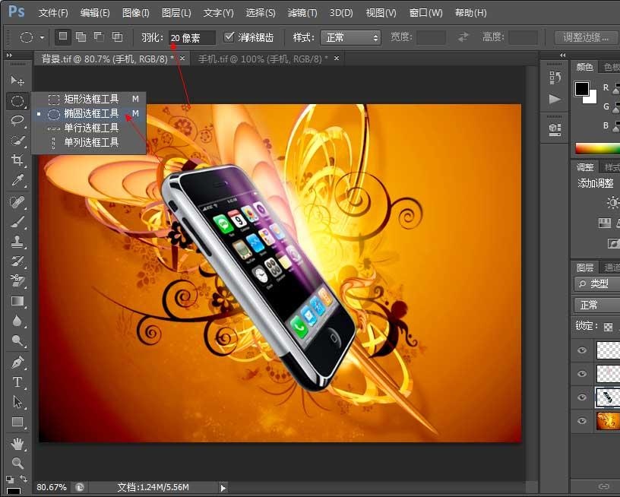Click the 羽化 feather value field

coord(191,37)
